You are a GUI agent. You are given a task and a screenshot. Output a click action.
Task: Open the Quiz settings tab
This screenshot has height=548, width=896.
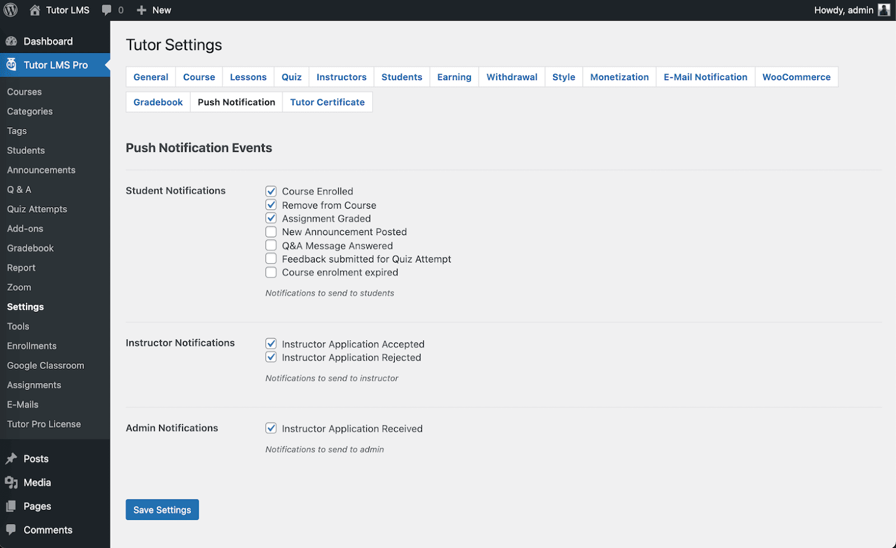point(291,77)
